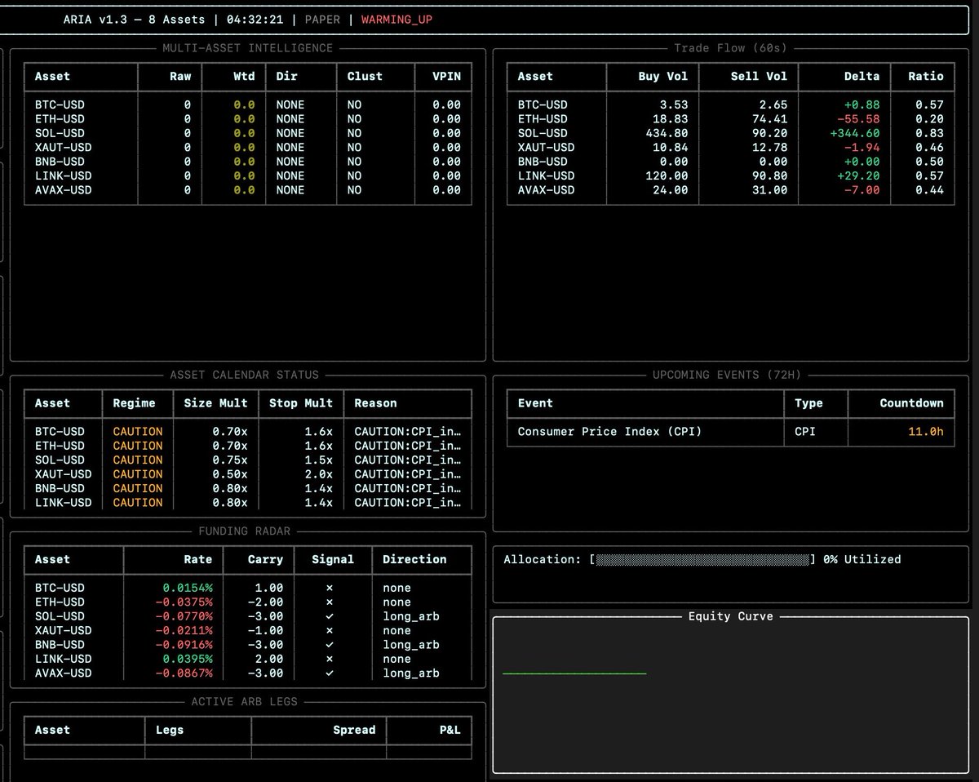Click the Sell Vol column header

759,76
